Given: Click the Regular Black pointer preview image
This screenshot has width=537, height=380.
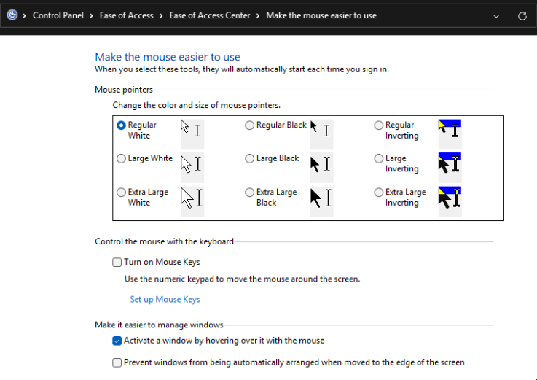Looking at the screenshot, I should pyautogui.click(x=321, y=131).
